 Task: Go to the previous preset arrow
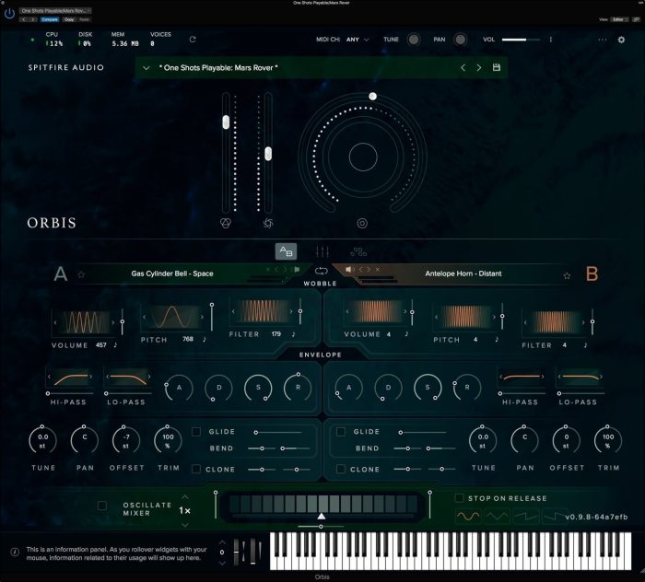coord(463,67)
